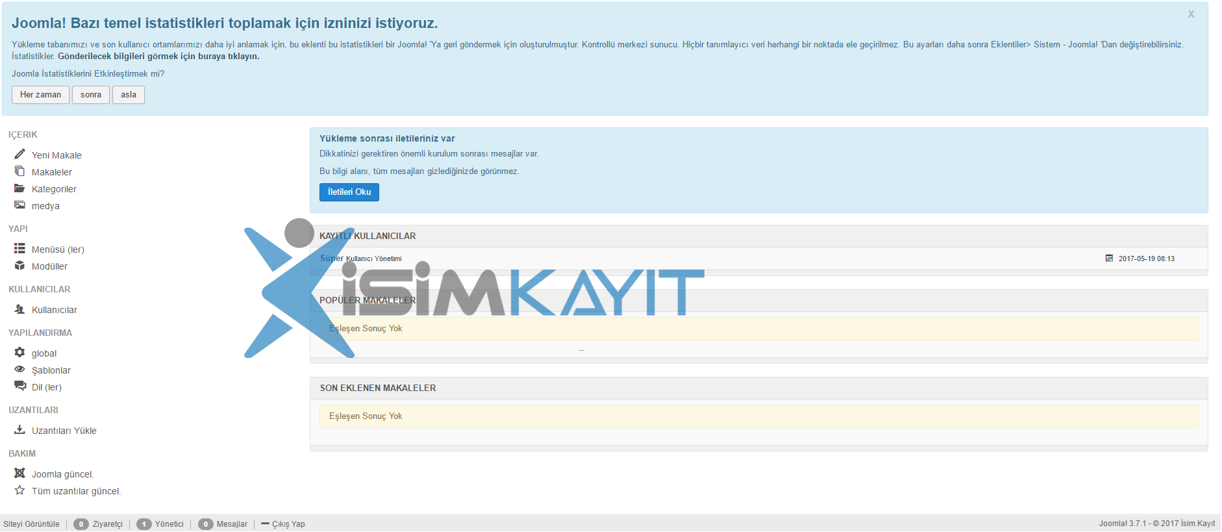Open Menüsü (ler) link

[x=58, y=249]
